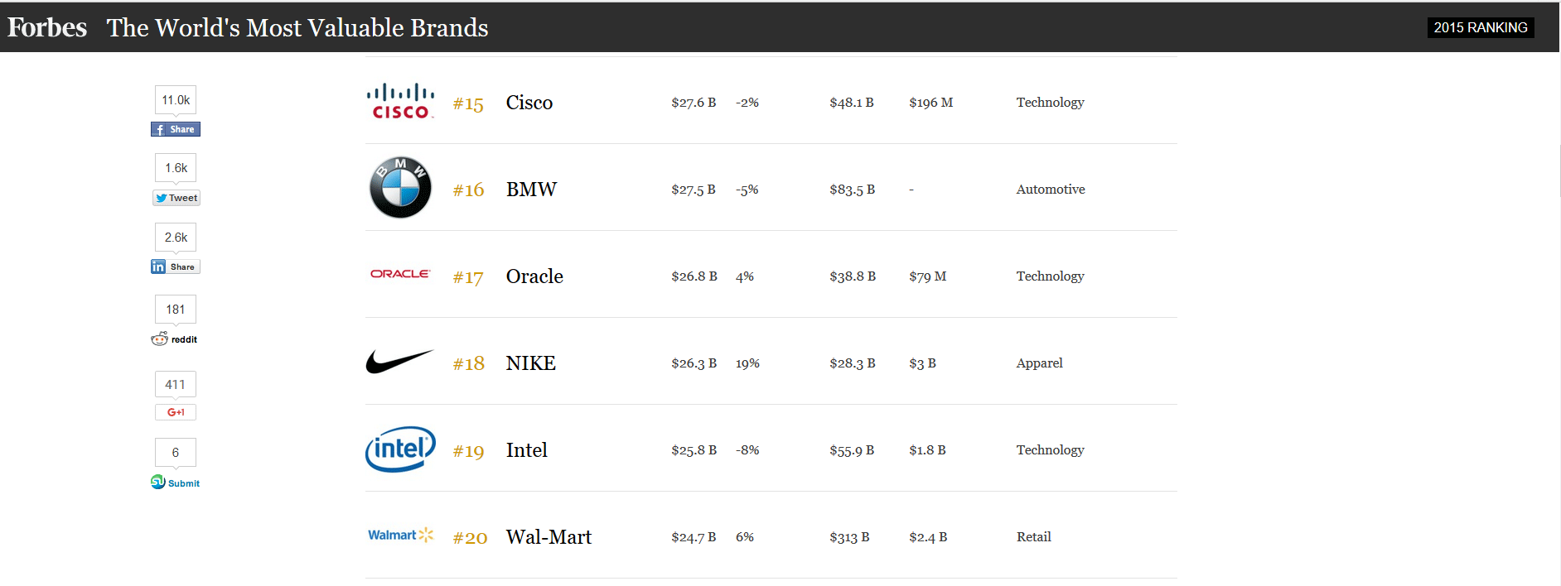Tweet this page on Twitter

[x=176, y=198]
